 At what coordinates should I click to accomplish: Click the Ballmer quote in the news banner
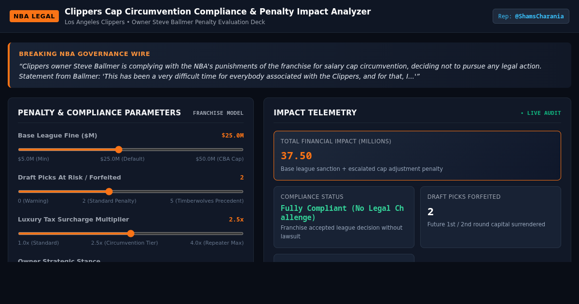pos(280,71)
